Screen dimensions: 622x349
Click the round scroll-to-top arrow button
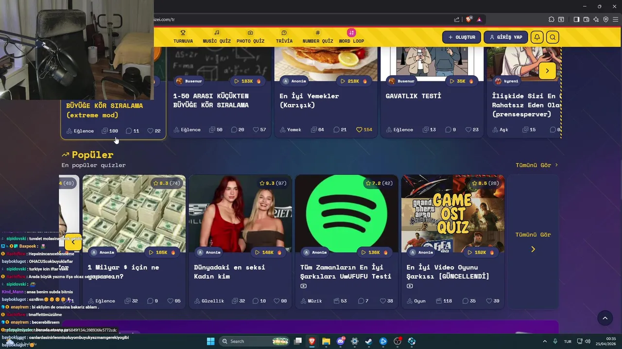click(x=605, y=318)
